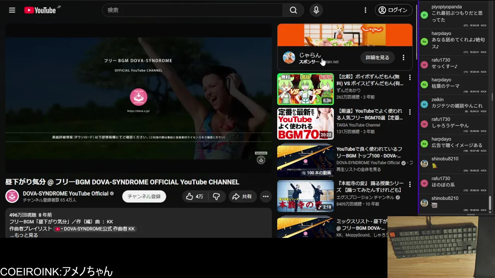495x278 pixels.
Task: Open options for 人気フリーBGM70選 video
Action: click(x=410, y=112)
